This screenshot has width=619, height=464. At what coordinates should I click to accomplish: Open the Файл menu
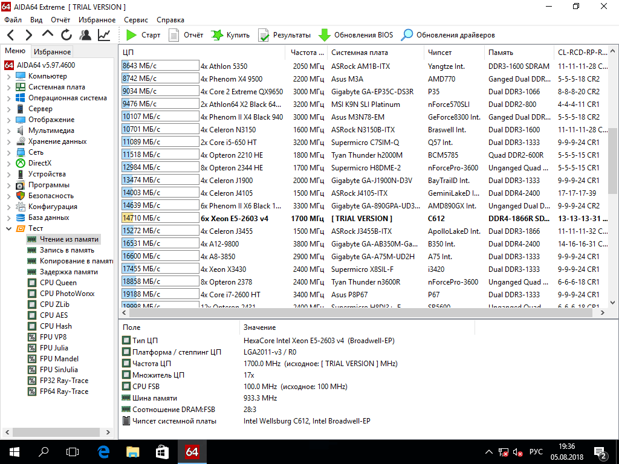click(13, 20)
